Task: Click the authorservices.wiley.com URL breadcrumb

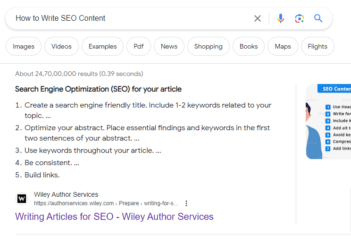Action: tap(74, 203)
